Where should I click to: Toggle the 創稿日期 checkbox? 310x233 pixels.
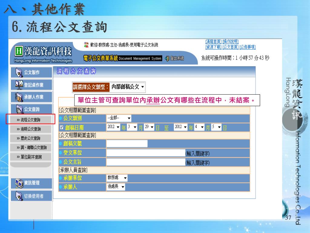[x=61, y=127]
